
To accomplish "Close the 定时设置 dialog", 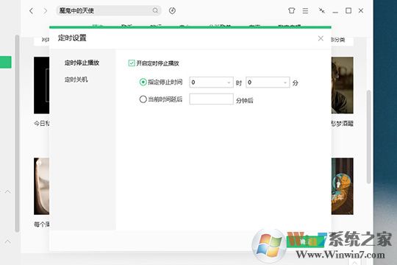I will coord(321,38).
